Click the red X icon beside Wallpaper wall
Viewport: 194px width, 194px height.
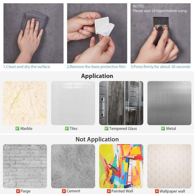pyautogui.click(x=157, y=191)
